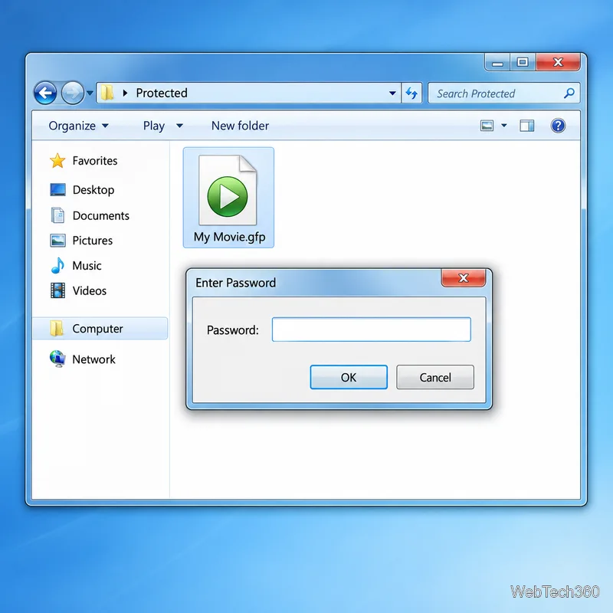Click the Back navigation arrow
613x613 pixels.
[x=45, y=93]
